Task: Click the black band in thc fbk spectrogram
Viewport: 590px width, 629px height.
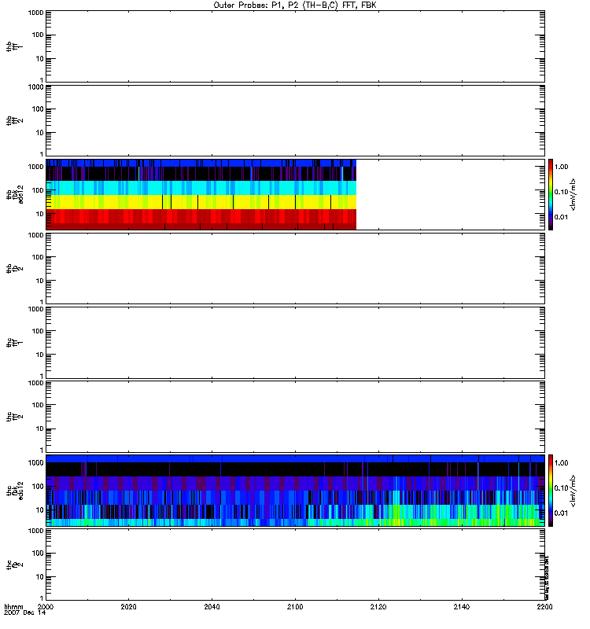Action: click(295, 469)
